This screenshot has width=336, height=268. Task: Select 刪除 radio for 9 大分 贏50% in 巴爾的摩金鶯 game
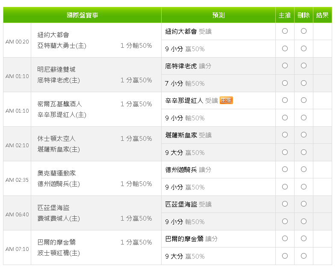pyautogui.click(x=304, y=256)
